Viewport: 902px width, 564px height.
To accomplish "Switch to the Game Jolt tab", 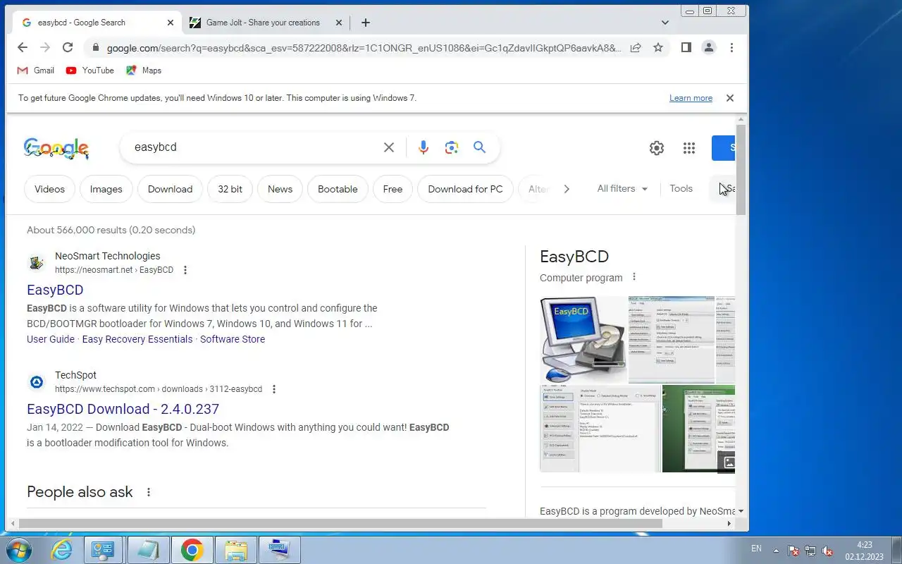I will point(265,23).
